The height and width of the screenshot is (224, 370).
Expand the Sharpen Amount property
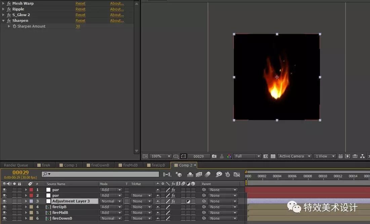[9, 26]
